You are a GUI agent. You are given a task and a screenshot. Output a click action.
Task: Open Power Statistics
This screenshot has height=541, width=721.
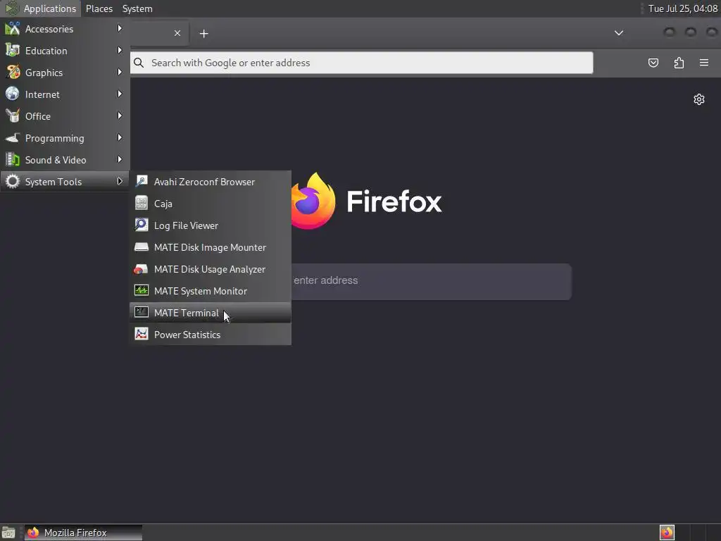click(211, 335)
